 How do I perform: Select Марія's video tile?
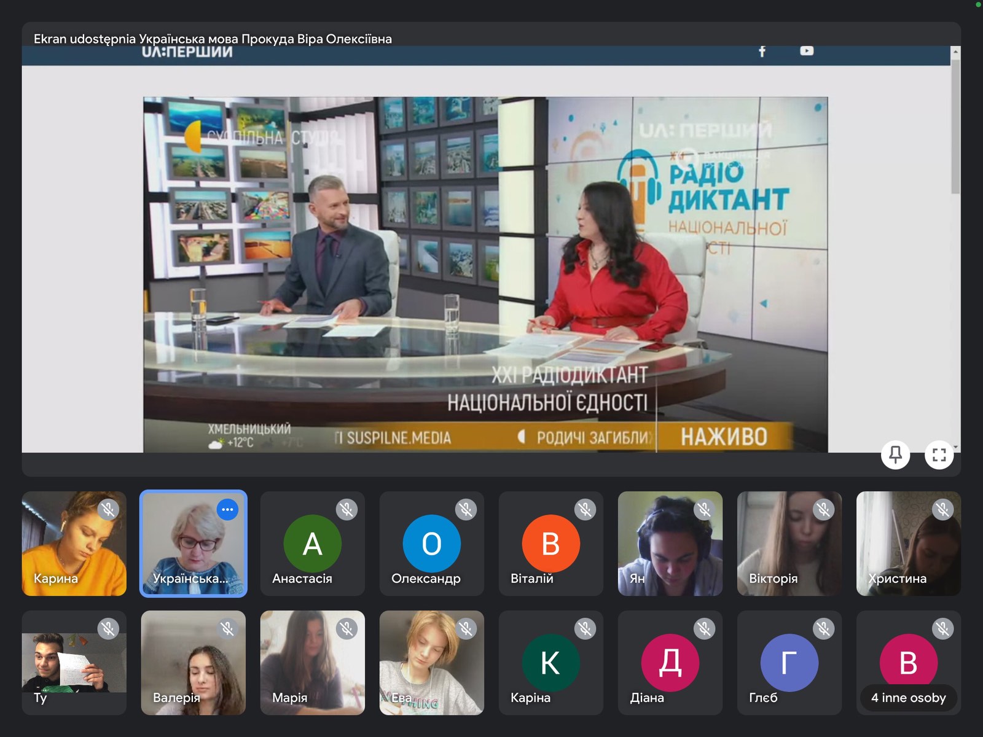click(x=312, y=663)
